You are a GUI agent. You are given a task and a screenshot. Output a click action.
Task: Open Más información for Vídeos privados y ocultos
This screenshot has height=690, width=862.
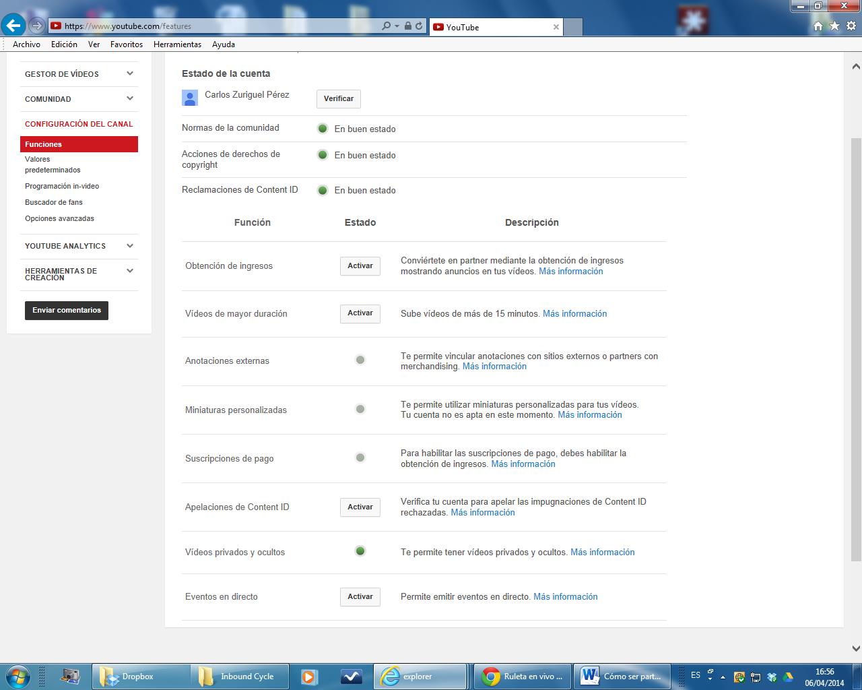click(x=603, y=552)
